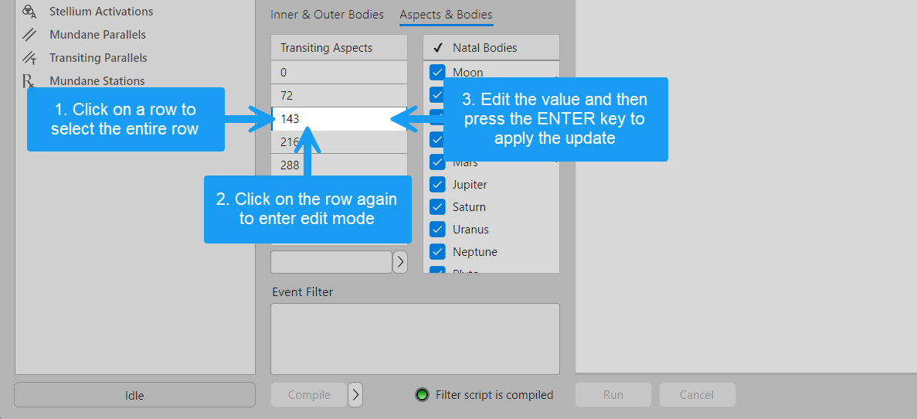The image size is (917, 419).
Task: Click the Run button
Action: click(613, 395)
